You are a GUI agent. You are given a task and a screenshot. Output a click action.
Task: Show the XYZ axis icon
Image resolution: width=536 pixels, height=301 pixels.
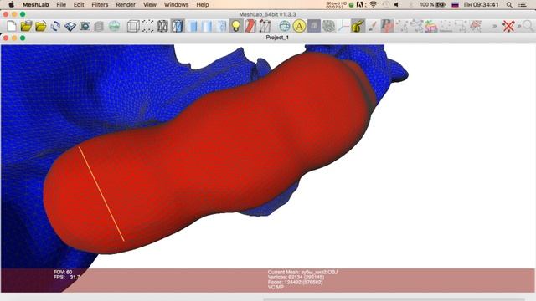[343, 26]
